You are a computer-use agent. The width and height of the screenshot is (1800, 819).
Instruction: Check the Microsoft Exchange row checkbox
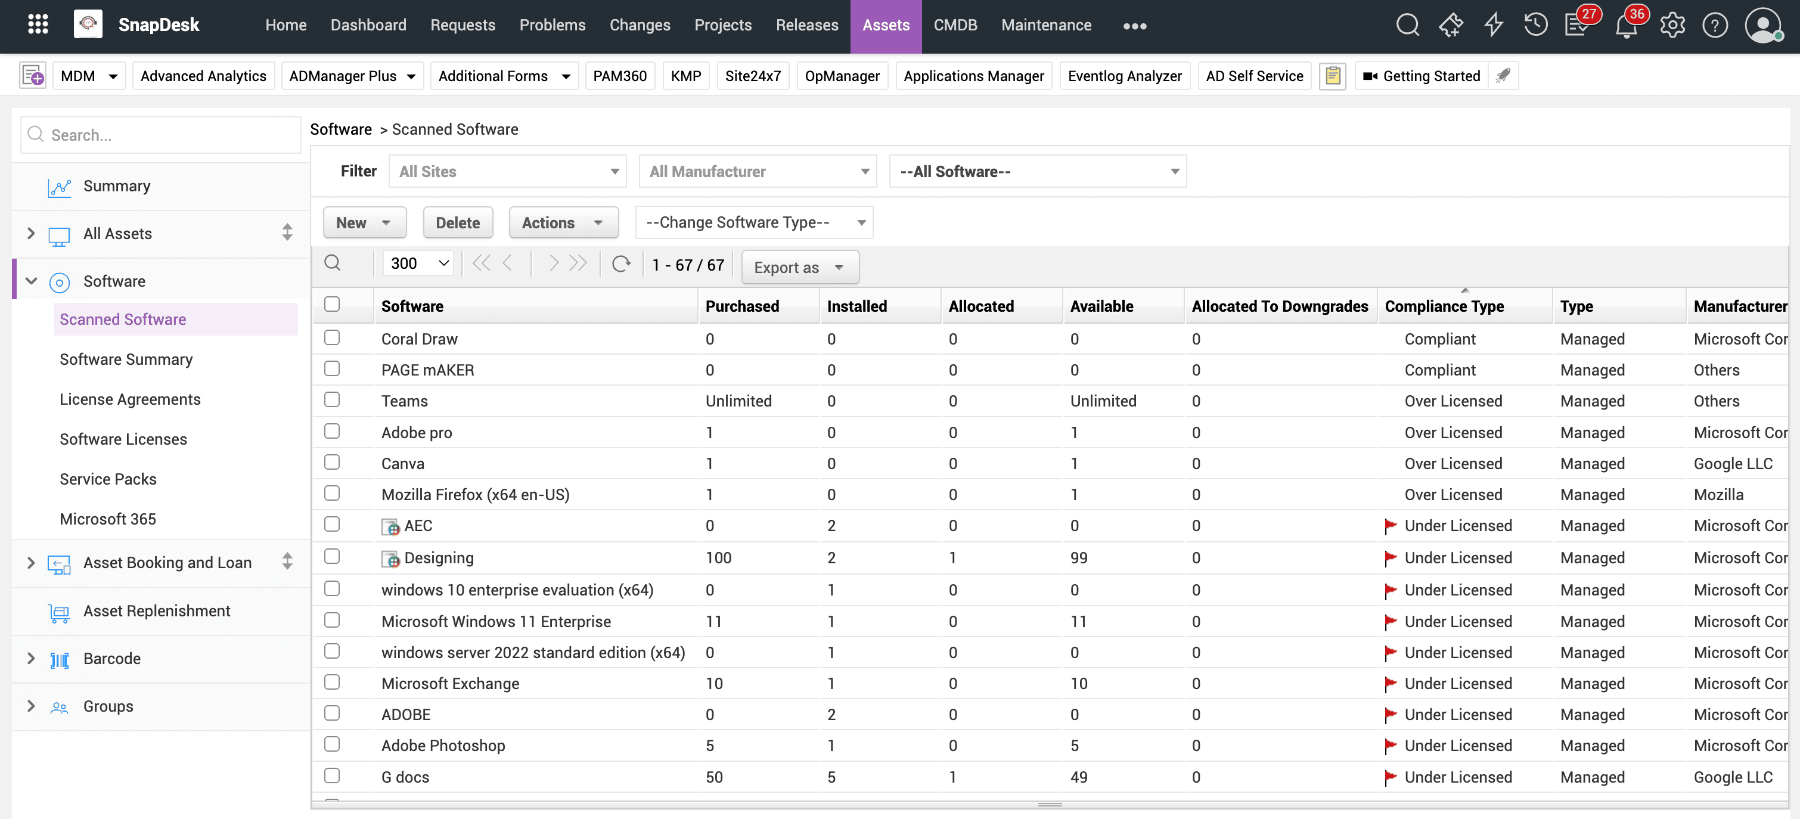click(x=332, y=682)
